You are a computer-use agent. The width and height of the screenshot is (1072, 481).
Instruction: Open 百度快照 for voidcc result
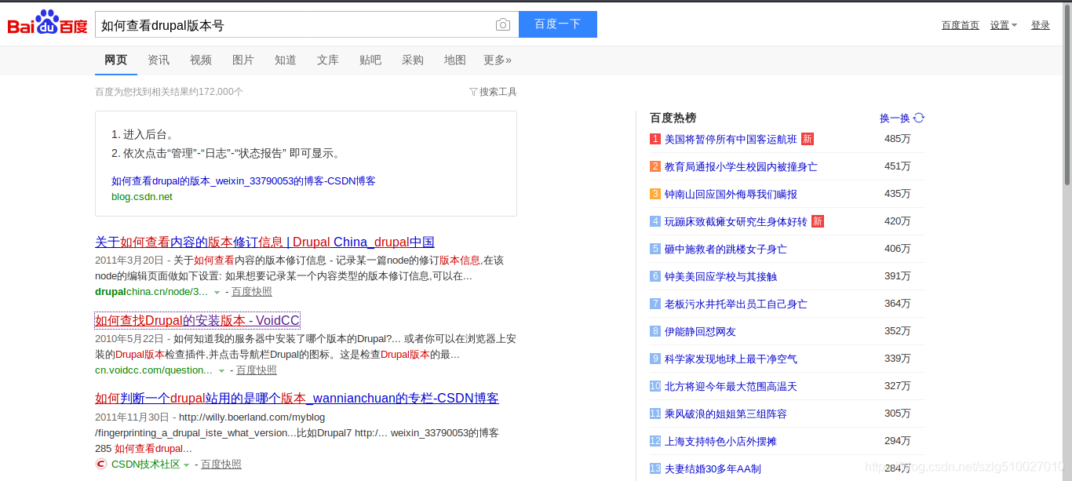tap(257, 370)
